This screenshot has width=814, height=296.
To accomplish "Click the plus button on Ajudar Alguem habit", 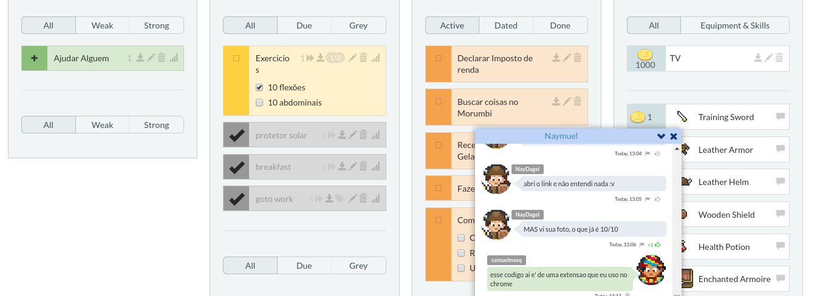I will (x=34, y=58).
